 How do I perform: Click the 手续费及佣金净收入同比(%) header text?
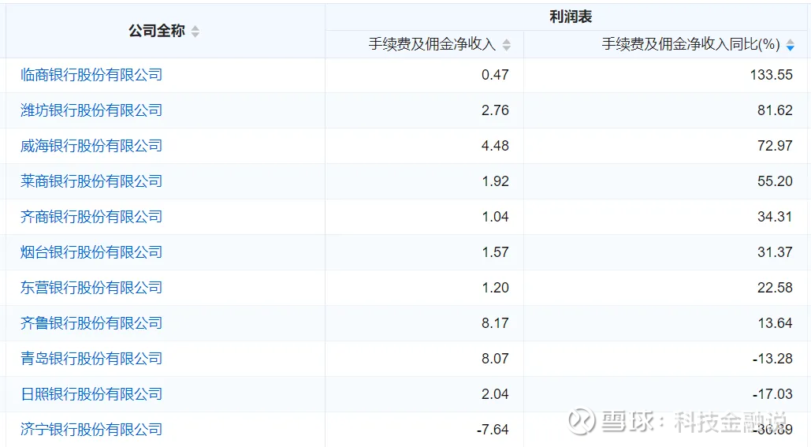690,44
